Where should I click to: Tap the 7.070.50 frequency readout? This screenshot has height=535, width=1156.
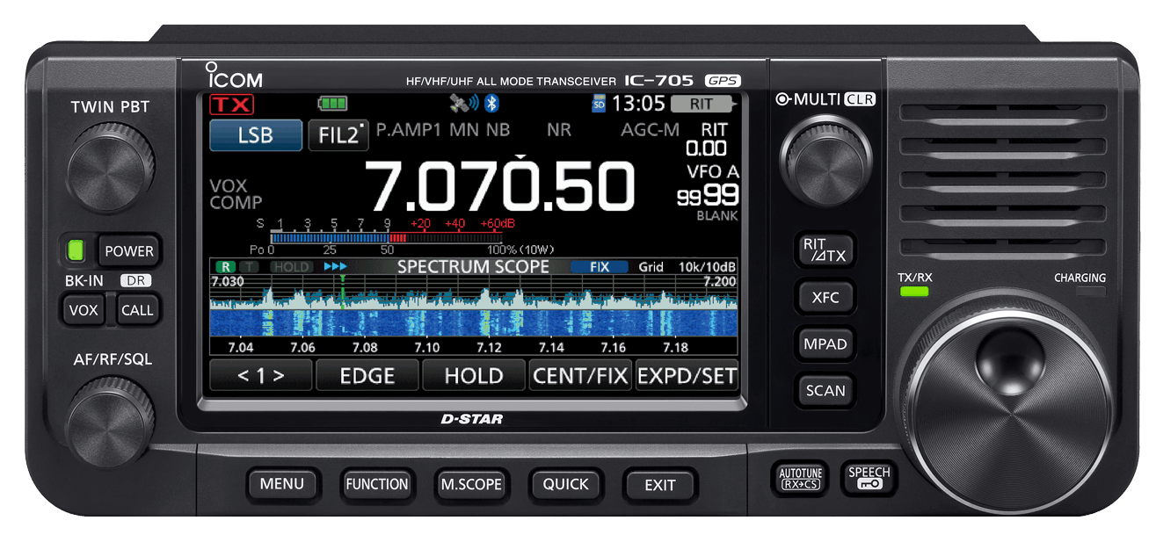[499, 187]
